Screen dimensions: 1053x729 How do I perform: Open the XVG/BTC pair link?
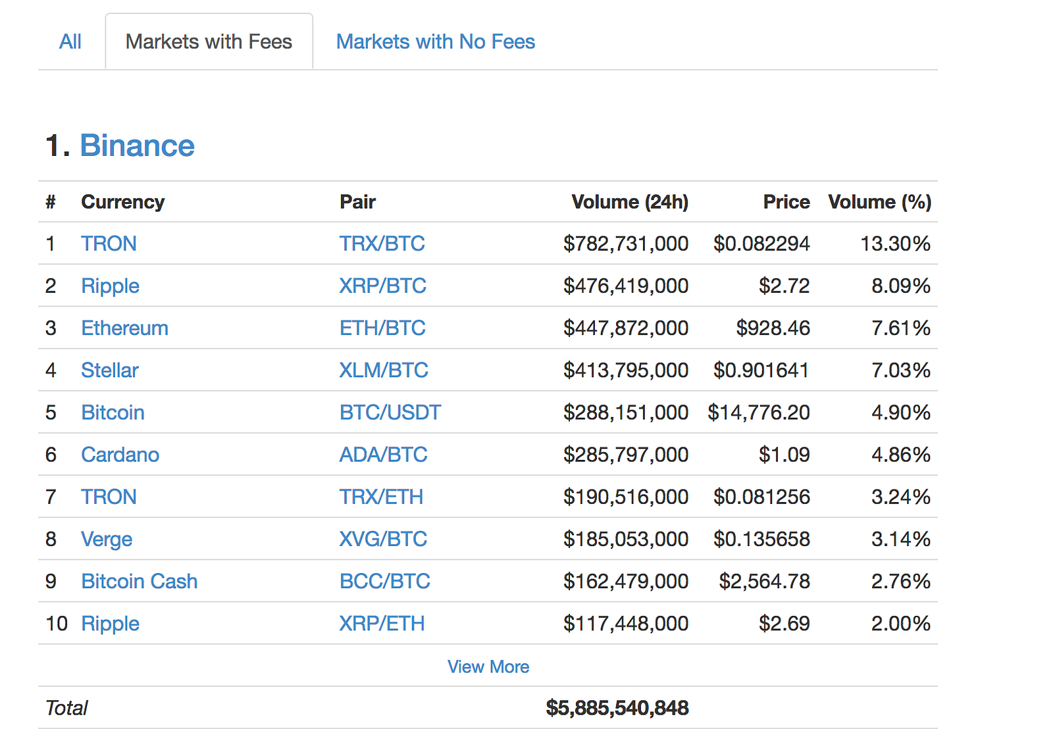click(383, 539)
